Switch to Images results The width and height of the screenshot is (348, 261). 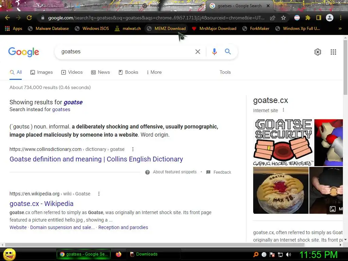(41, 72)
